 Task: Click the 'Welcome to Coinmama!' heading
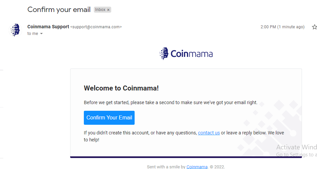click(x=121, y=88)
